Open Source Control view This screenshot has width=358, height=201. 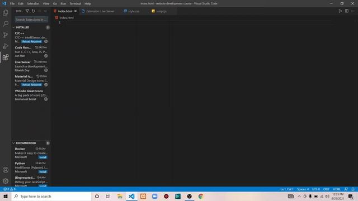[6, 35]
